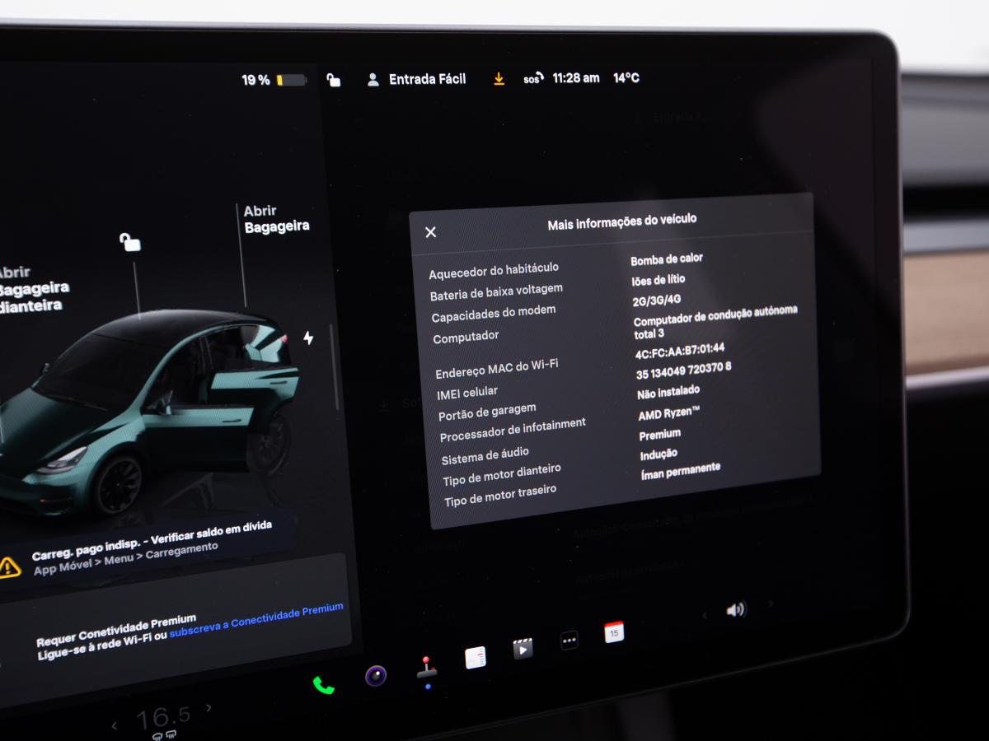989x741 pixels.
Task: Launch the dashcam camera app
Action: 376,676
